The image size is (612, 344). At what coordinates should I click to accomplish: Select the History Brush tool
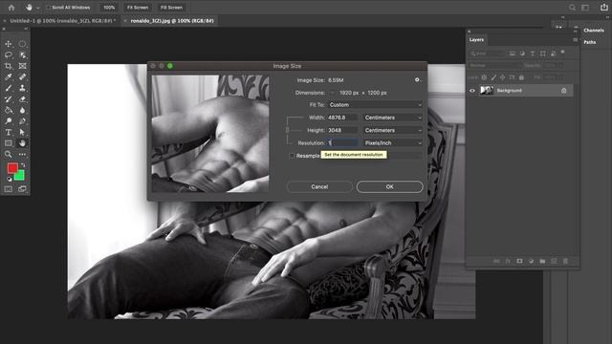coord(9,99)
